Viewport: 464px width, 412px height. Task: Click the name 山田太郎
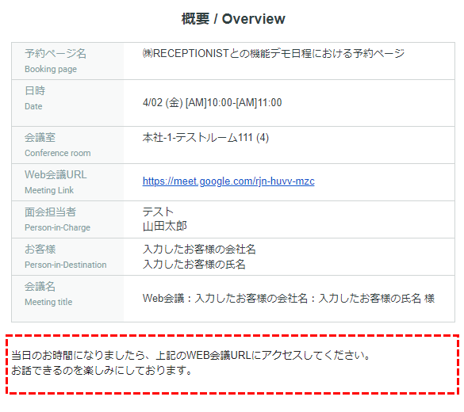165,227
